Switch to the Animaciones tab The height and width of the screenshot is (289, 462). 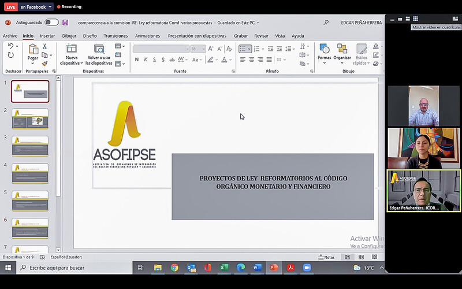point(147,36)
